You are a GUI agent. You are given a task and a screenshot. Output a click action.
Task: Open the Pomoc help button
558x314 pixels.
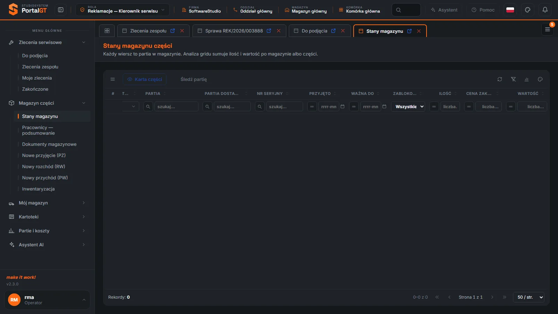click(x=483, y=10)
